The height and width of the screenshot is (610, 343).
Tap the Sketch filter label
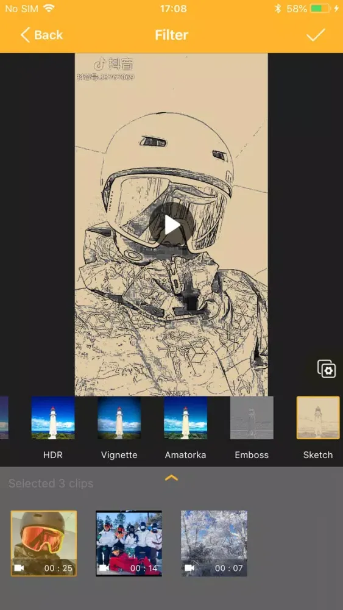[x=318, y=455]
